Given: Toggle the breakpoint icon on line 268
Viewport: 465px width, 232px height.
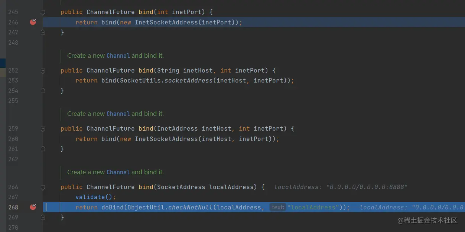Looking at the screenshot, I should click(x=33, y=207).
